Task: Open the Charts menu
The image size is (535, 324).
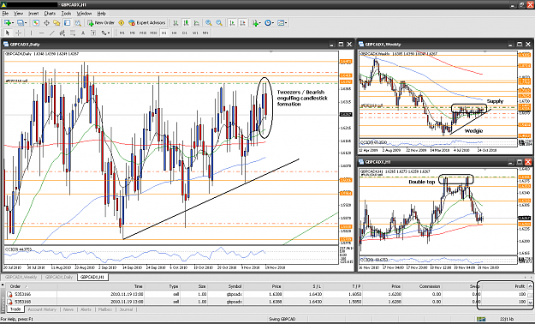Action: (x=50, y=14)
